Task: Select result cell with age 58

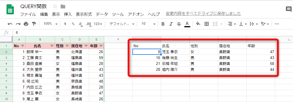Action: (x=261, y=64)
